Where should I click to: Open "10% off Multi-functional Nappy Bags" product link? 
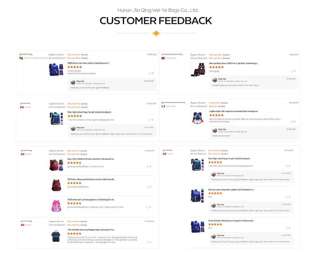click(x=91, y=230)
